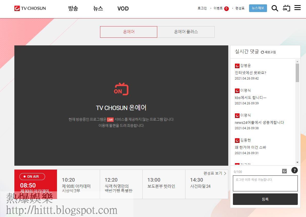
Task: Click the ON AIR 08:50 program card
Action: coord(36,184)
